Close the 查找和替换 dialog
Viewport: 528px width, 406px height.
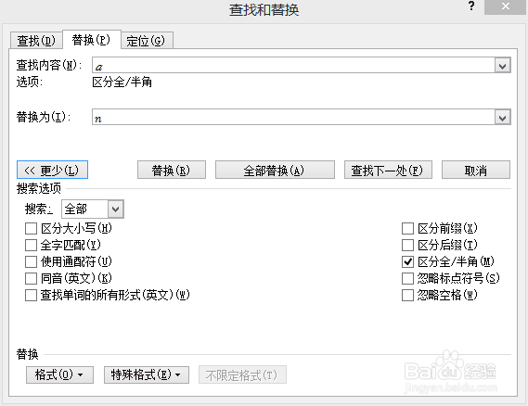click(x=505, y=6)
